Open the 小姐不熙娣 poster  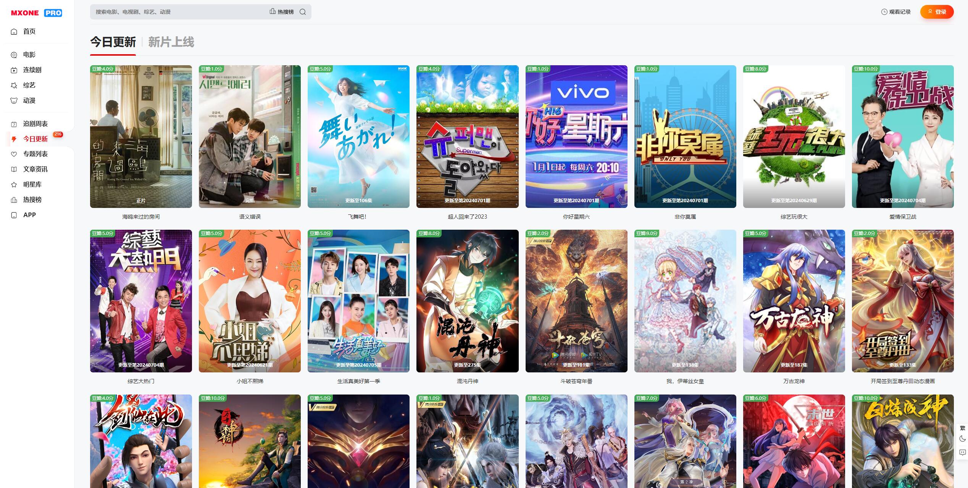click(x=250, y=301)
